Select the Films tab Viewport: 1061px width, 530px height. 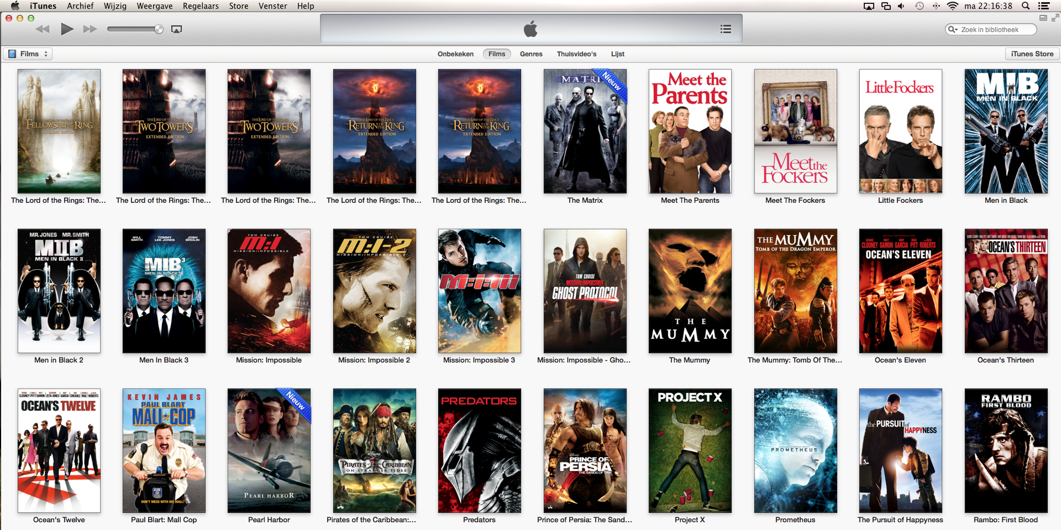(x=497, y=54)
